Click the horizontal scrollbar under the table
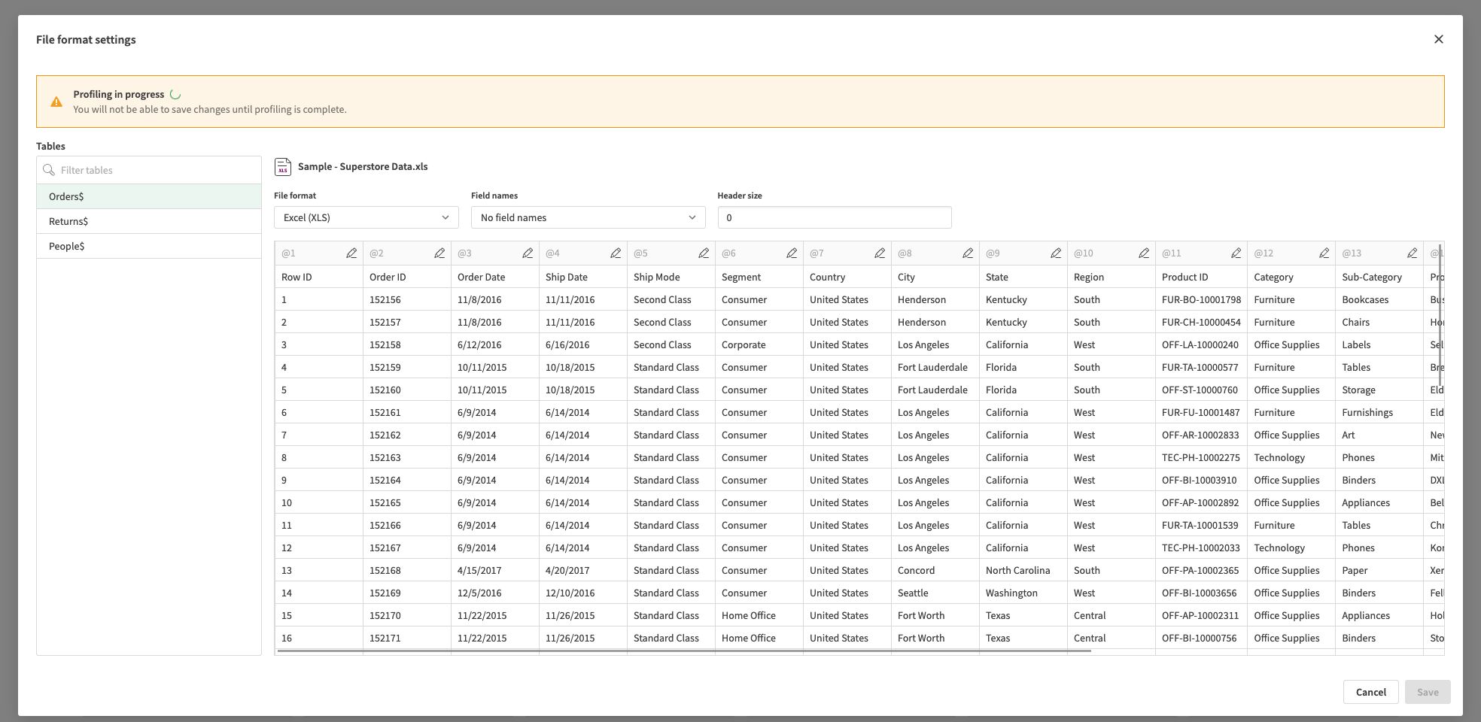 [683, 651]
